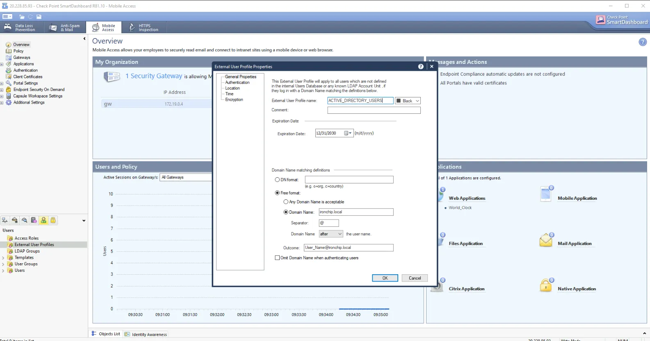This screenshot has width=650, height=341.
Task: Open the Black color selector
Action: click(408, 101)
